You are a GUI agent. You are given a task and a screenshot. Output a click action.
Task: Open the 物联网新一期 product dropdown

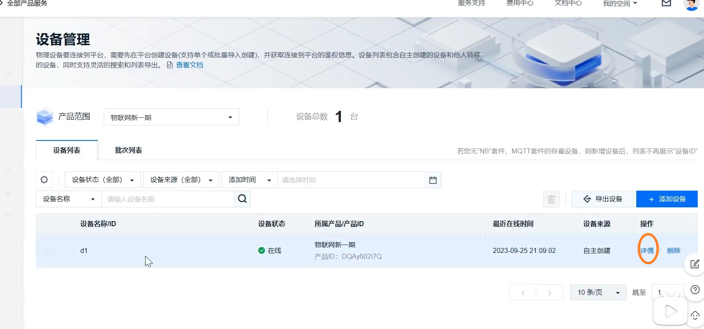coord(172,117)
